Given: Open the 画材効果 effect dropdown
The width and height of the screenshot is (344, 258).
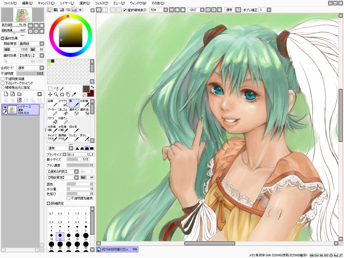Looking at the screenshot, I should click(x=42, y=55).
